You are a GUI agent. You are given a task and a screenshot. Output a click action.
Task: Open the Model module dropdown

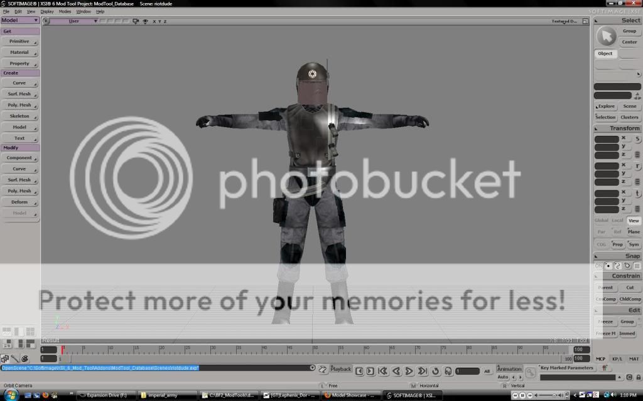pos(19,20)
